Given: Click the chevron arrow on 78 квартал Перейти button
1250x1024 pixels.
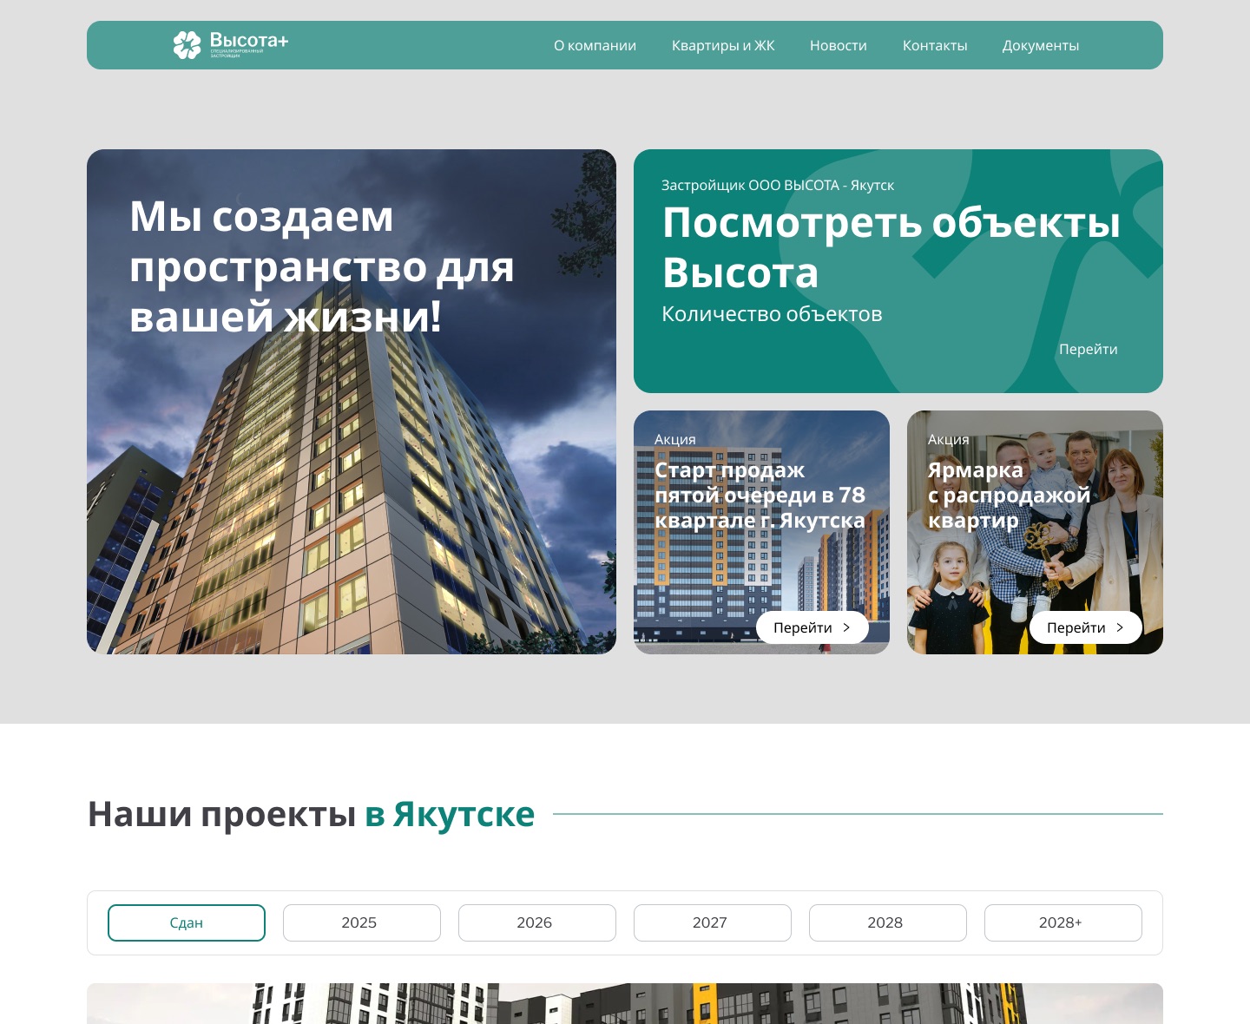Looking at the screenshot, I should (846, 627).
